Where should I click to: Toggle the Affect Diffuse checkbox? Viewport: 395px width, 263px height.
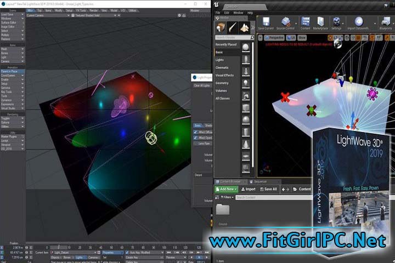(x=196, y=132)
